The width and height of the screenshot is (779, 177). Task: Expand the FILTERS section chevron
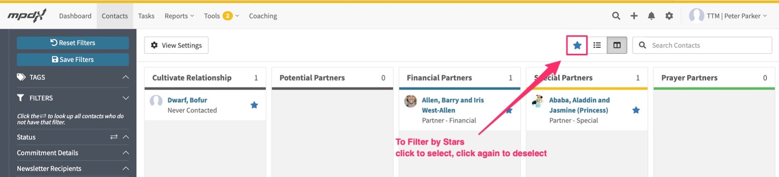click(x=126, y=98)
